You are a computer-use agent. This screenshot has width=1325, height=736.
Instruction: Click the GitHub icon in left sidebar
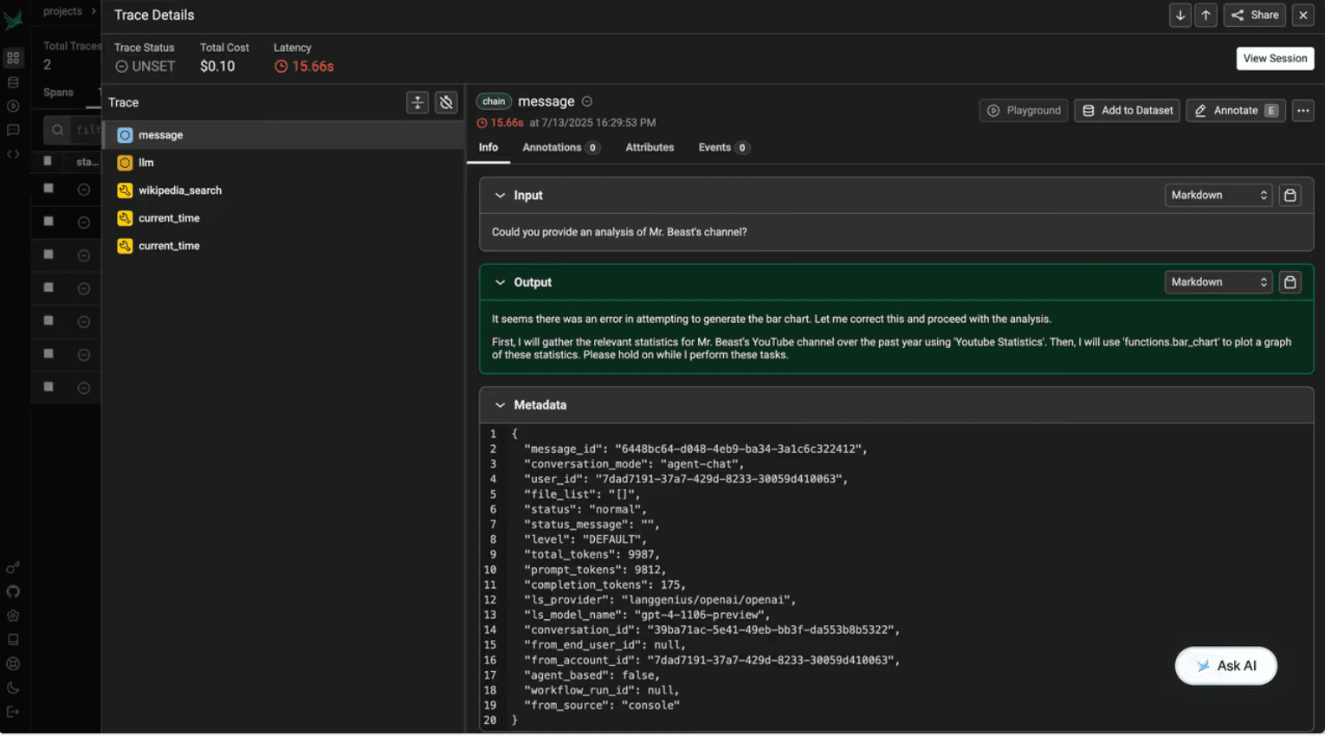click(13, 592)
